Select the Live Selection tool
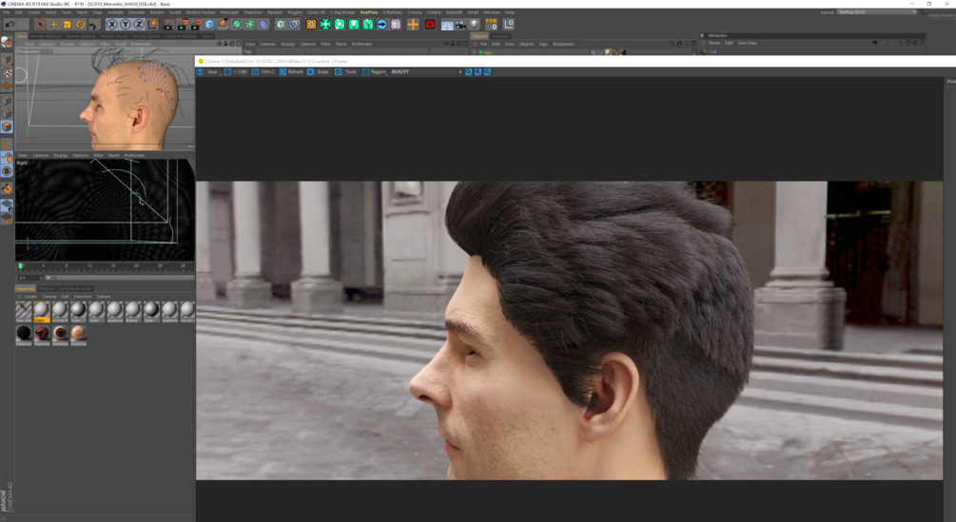The height and width of the screenshot is (522, 956). (40, 25)
